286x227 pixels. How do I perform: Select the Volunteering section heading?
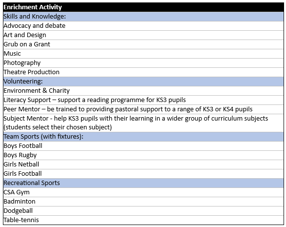point(143,82)
